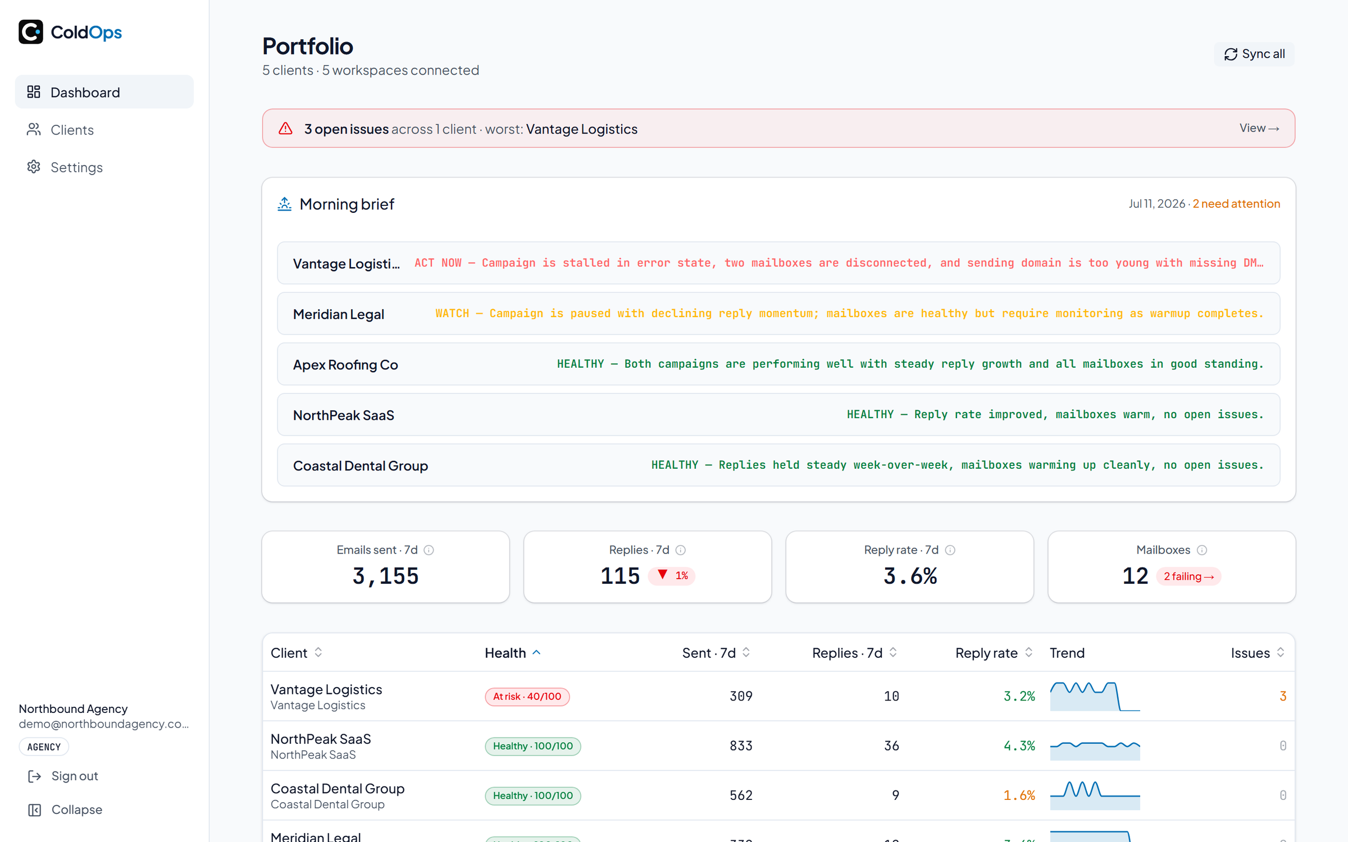Open info icon beside Mailboxes

(1202, 550)
